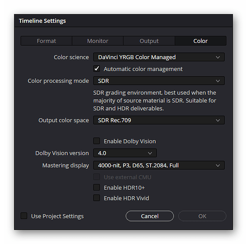Click the Color science chevron arrow
This screenshot has height=244, width=247.
point(218,57)
